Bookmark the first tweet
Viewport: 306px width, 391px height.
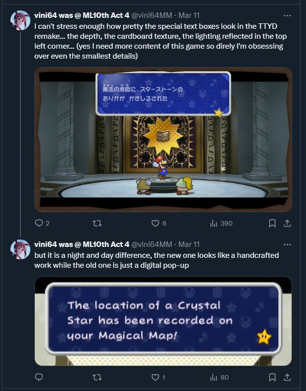pos(272,223)
